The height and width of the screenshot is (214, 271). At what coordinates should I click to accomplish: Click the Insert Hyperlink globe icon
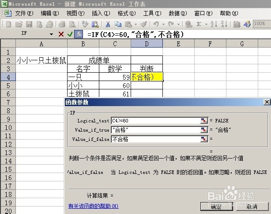189,24
